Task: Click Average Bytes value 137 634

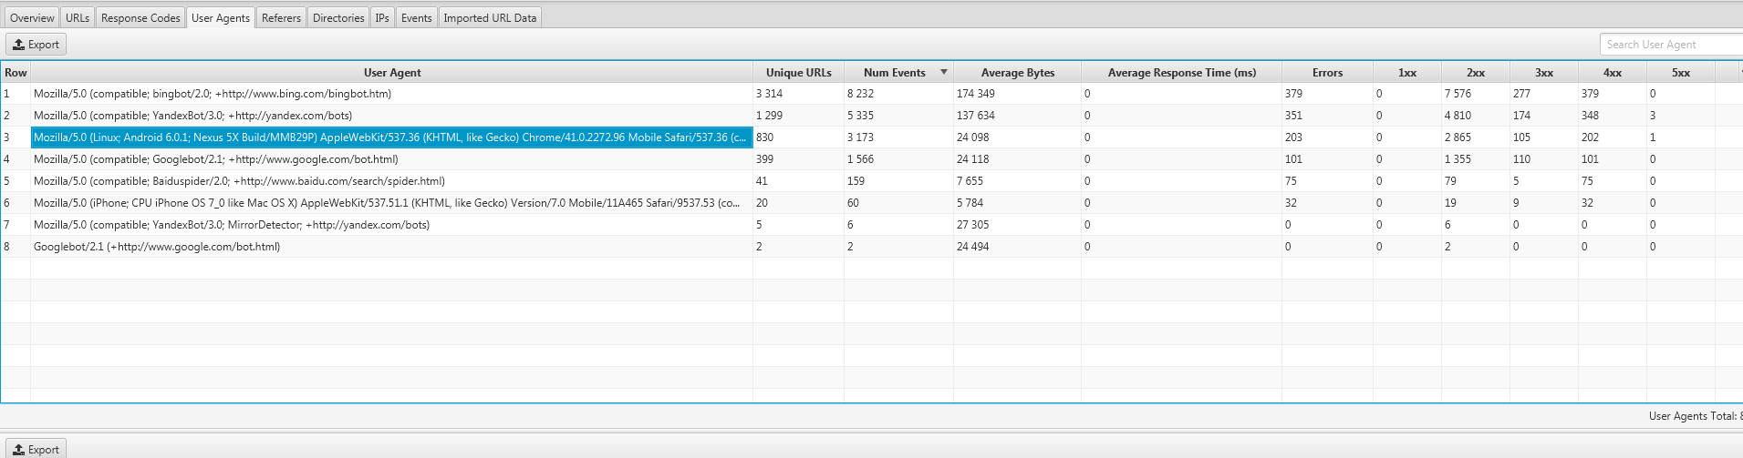Action: click(976, 116)
